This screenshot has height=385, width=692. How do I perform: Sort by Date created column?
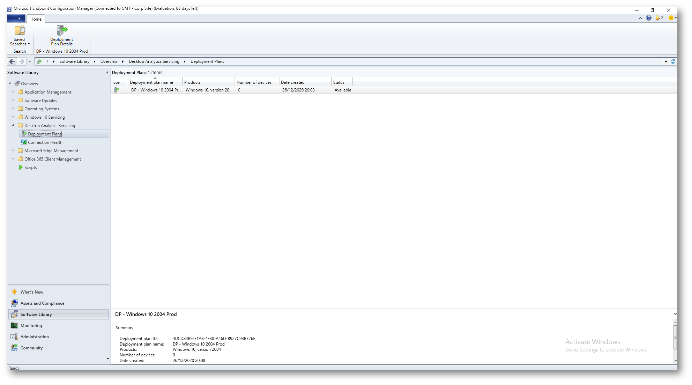coord(305,82)
